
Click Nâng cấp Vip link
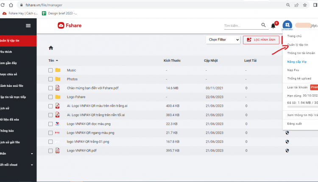[297, 61]
